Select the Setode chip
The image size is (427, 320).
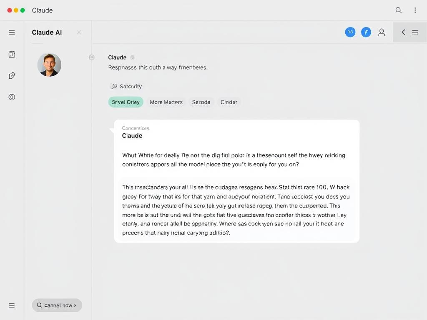(201, 102)
